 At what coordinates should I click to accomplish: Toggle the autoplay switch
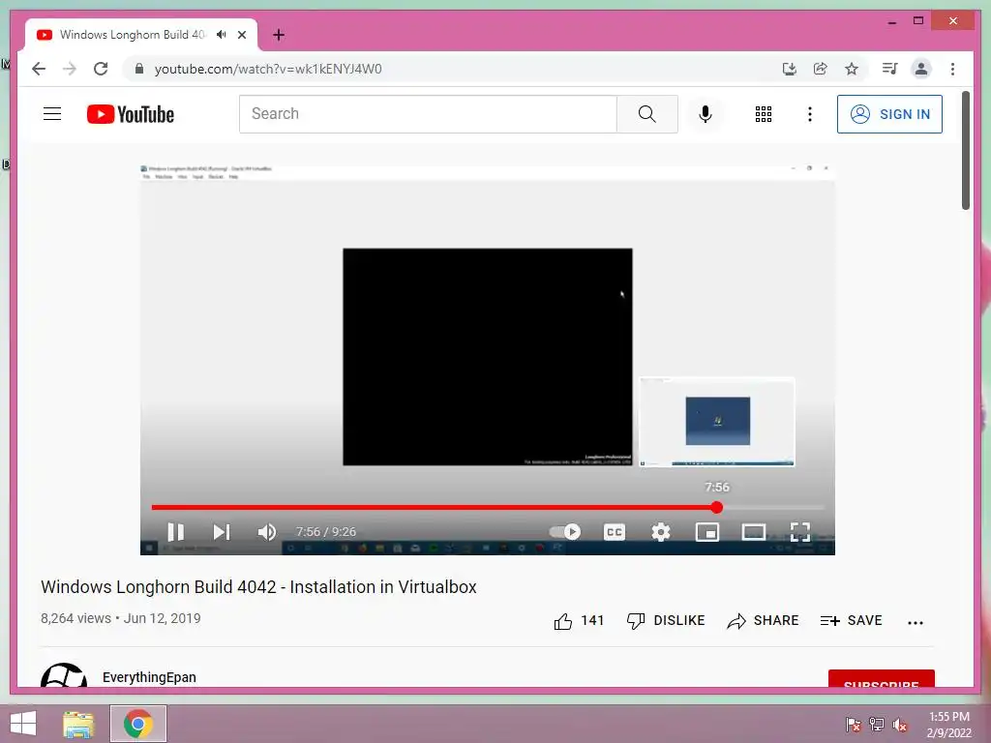point(565,532)
